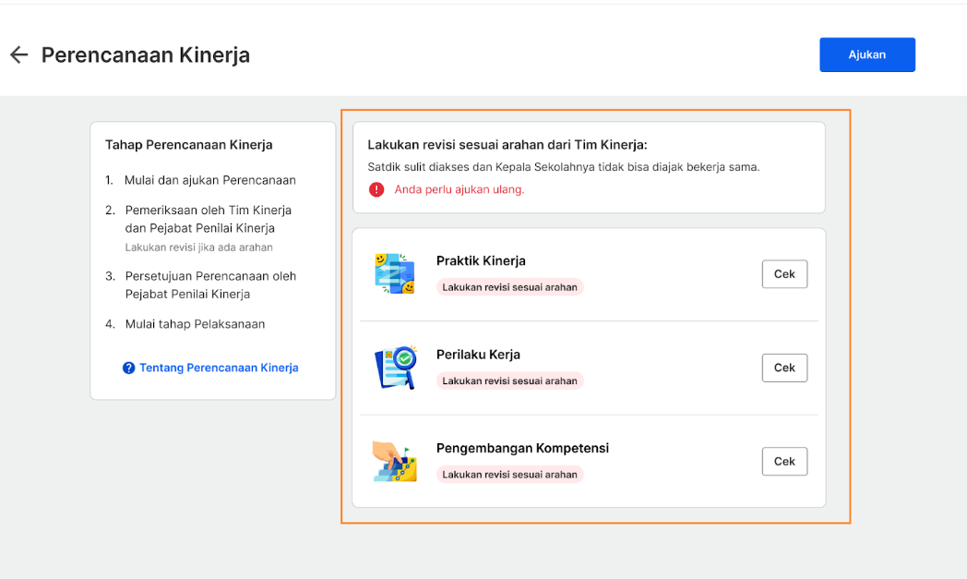
Task: Click step 'Mulai dan ajukan Perencanaan'
Action: 210,180
